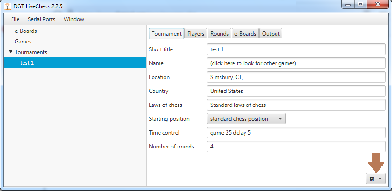The height and width of the screenshot is (191, 392).
Task: Click the Location label
Action: point(159,77)
